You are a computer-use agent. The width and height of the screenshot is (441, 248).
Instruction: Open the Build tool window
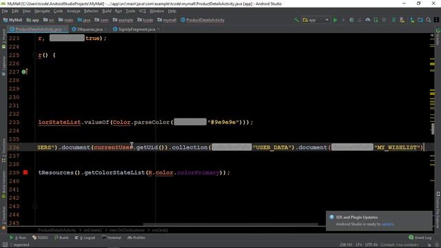coord(61,238)
